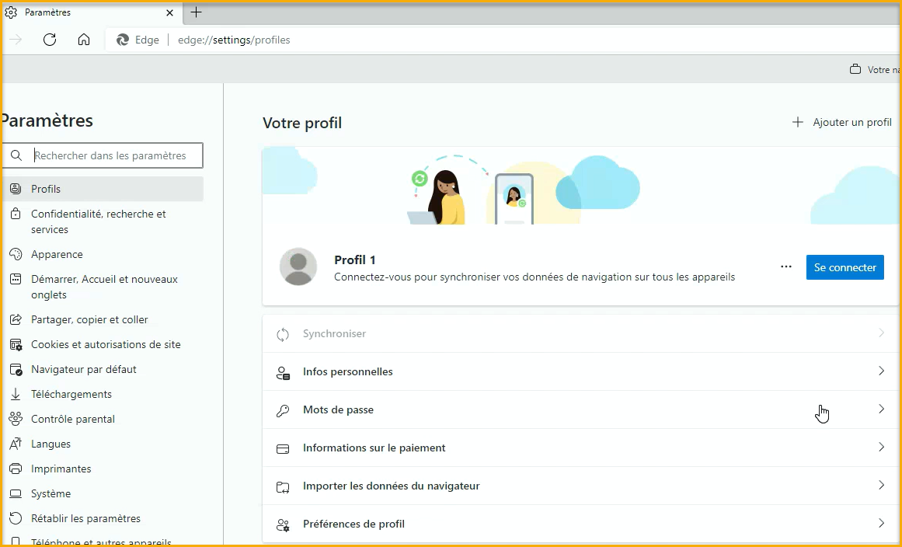Click Ajouter un profil
Screen dimensions: 902x547
(x=842, y=122)
